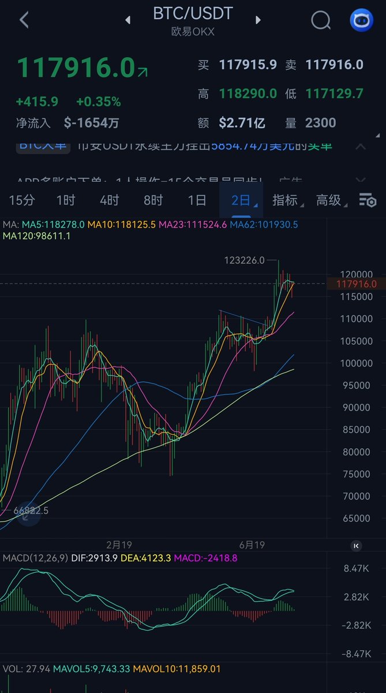Tap the sell price 117916.0
Viewport: 386px width, 693px height.
click(x=335, y=65)
